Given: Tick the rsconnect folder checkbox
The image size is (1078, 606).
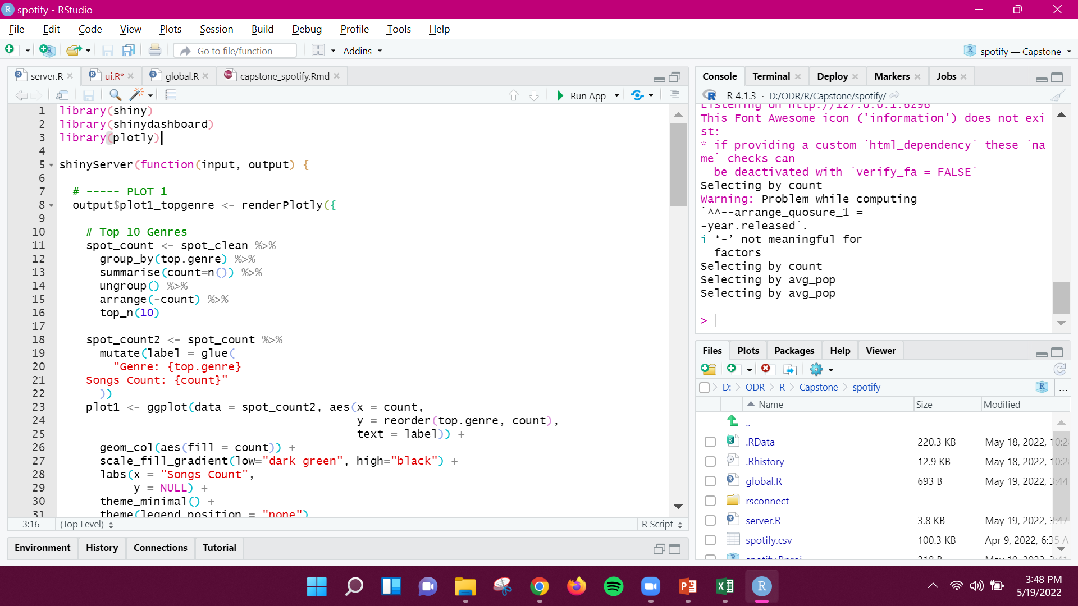Looking at the screenshot, I should (710, 501).
